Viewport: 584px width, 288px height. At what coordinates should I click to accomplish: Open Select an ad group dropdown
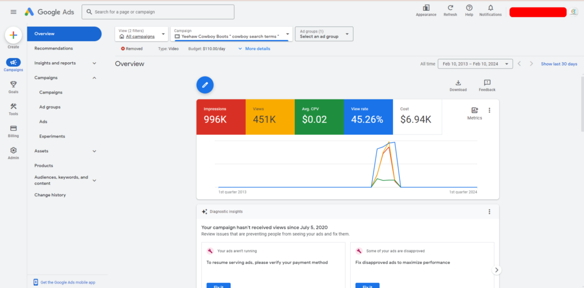click(x=324, y=34)
